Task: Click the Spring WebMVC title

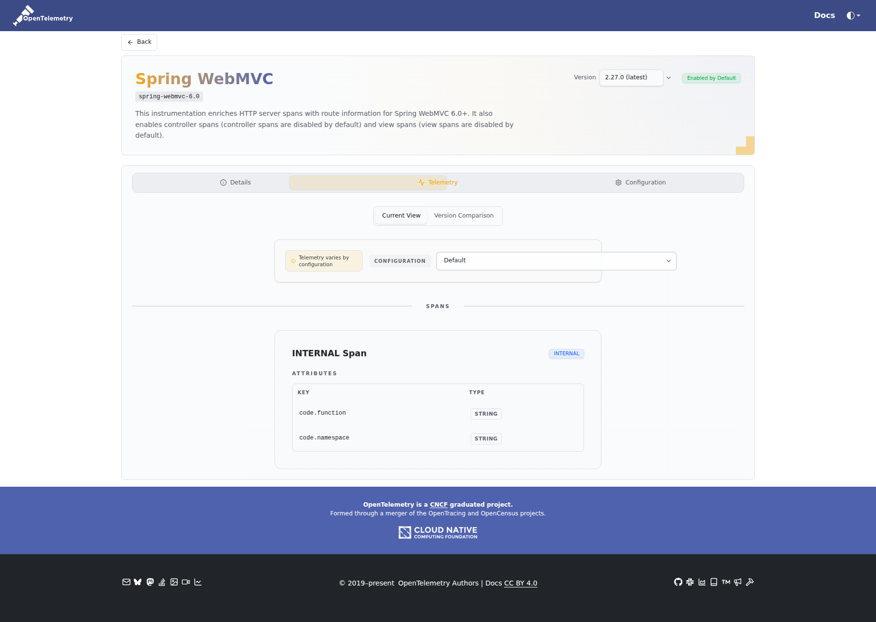Action: (x=204, y=79)
